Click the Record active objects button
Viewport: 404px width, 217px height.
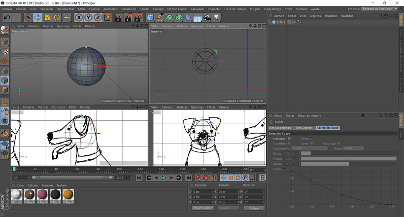[x=199, y=178]
